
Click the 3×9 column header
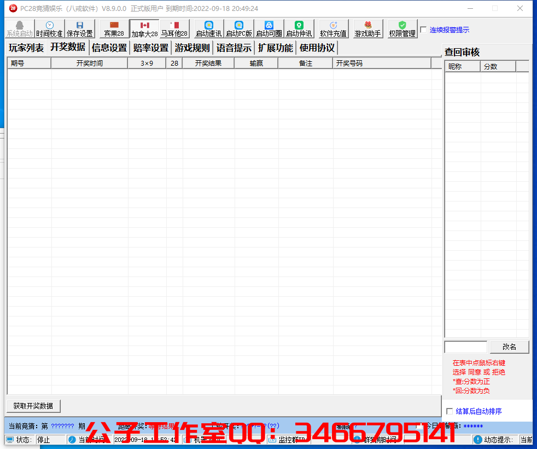point(147,64)
